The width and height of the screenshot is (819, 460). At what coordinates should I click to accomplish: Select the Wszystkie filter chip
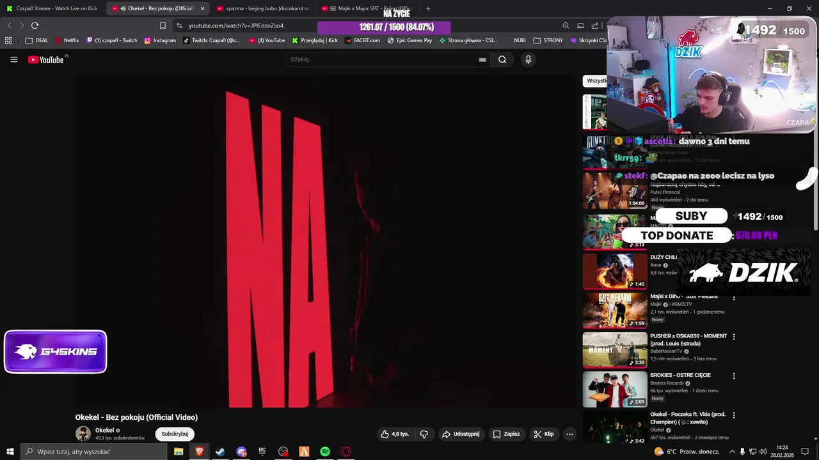[x=595, y=80]
